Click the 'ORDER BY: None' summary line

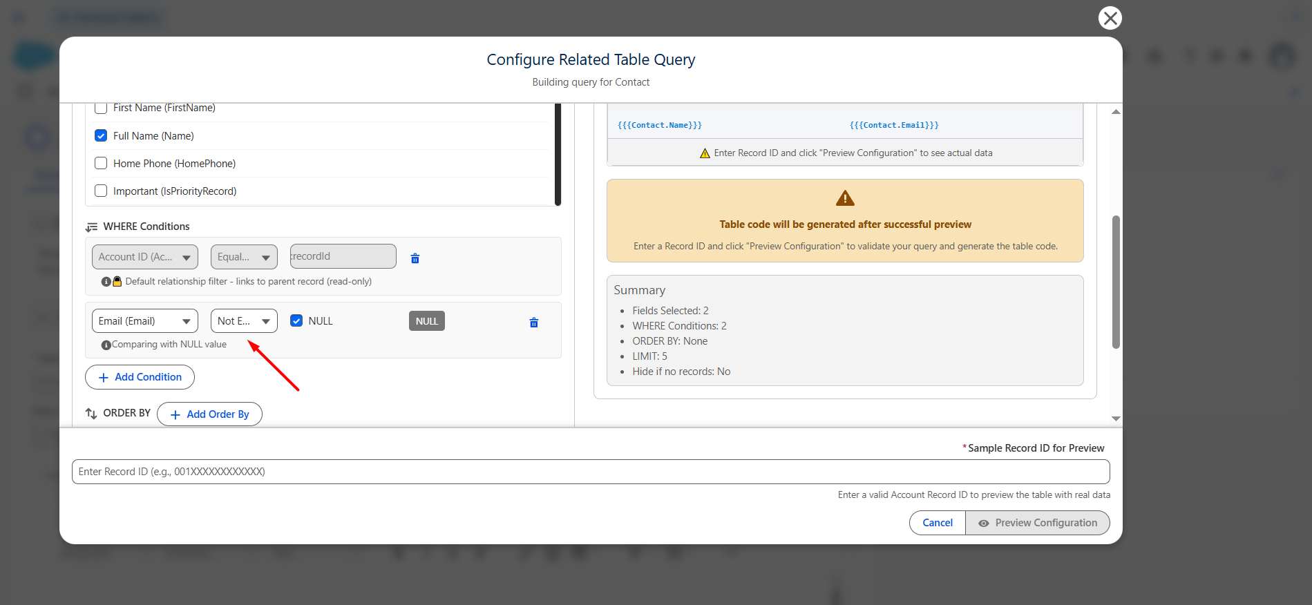(x=669, y=341)
